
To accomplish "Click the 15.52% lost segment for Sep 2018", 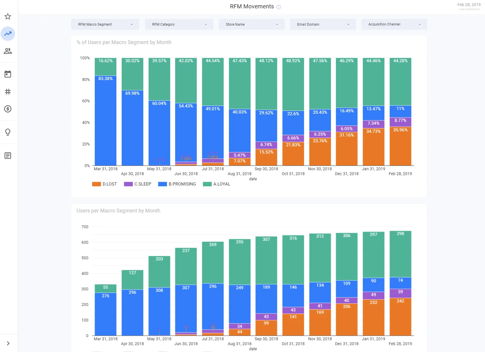I will [x=266, y=157].
